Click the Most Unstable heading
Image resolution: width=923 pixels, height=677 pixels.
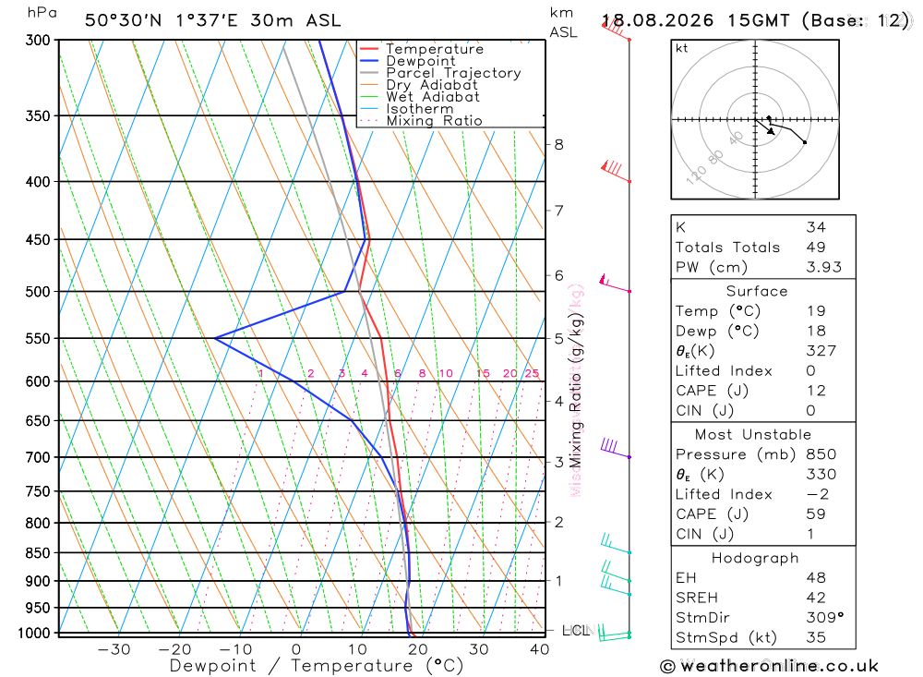(753, 434)
